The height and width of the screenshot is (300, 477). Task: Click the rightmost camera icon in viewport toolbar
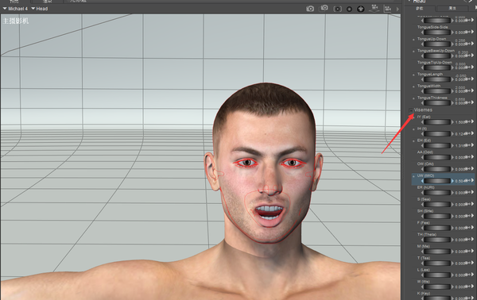coord(388,9)
